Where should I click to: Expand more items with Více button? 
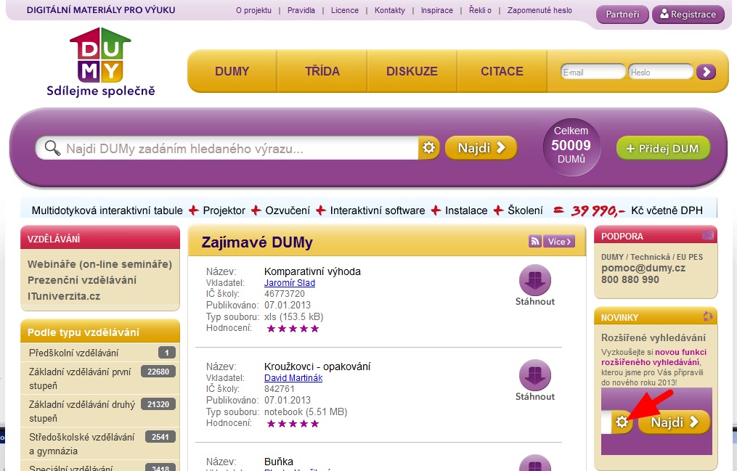coord(560,242)
